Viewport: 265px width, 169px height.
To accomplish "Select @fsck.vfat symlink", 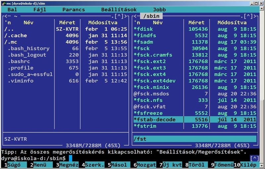I will pyautogui.click(x=195, y=107).
